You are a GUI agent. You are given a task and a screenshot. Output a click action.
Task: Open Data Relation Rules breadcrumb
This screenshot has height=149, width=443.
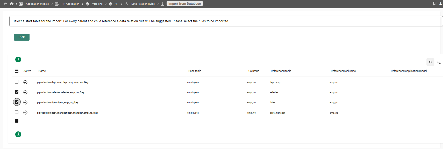point(143,4)
